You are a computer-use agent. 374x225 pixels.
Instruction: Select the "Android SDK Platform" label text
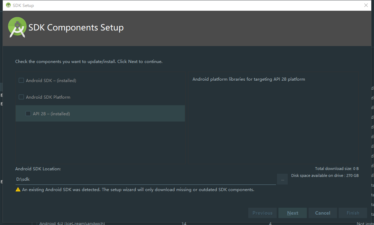48,97
